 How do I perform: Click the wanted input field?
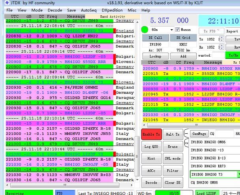tap(218, 55)
